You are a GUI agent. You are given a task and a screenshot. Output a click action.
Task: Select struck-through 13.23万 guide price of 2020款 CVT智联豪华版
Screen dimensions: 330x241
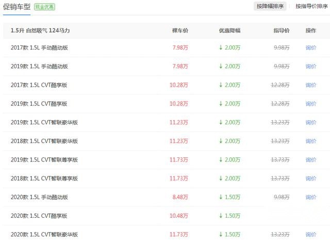pos(280,234)
